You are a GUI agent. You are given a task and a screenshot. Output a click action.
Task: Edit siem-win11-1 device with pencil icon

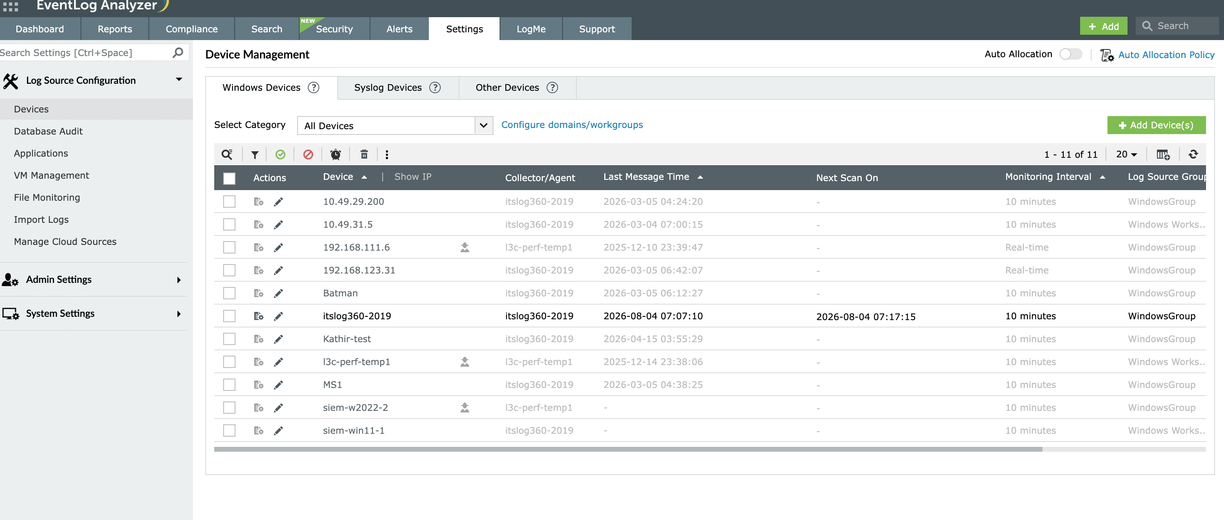point(278,430)
